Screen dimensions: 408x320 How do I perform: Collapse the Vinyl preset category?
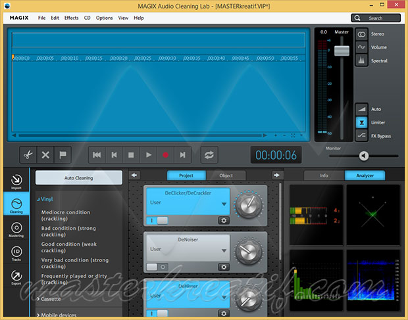(x=45, y=199)
